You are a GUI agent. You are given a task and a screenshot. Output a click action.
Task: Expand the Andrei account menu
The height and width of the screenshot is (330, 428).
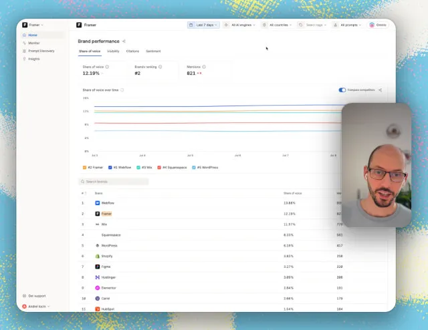(35, 306)
